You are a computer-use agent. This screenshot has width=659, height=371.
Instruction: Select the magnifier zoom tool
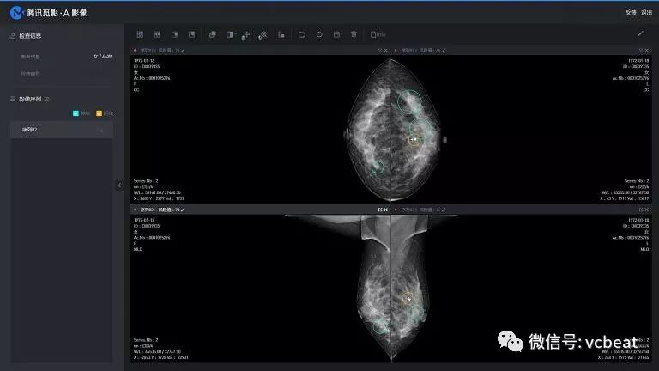coord(263,35)
